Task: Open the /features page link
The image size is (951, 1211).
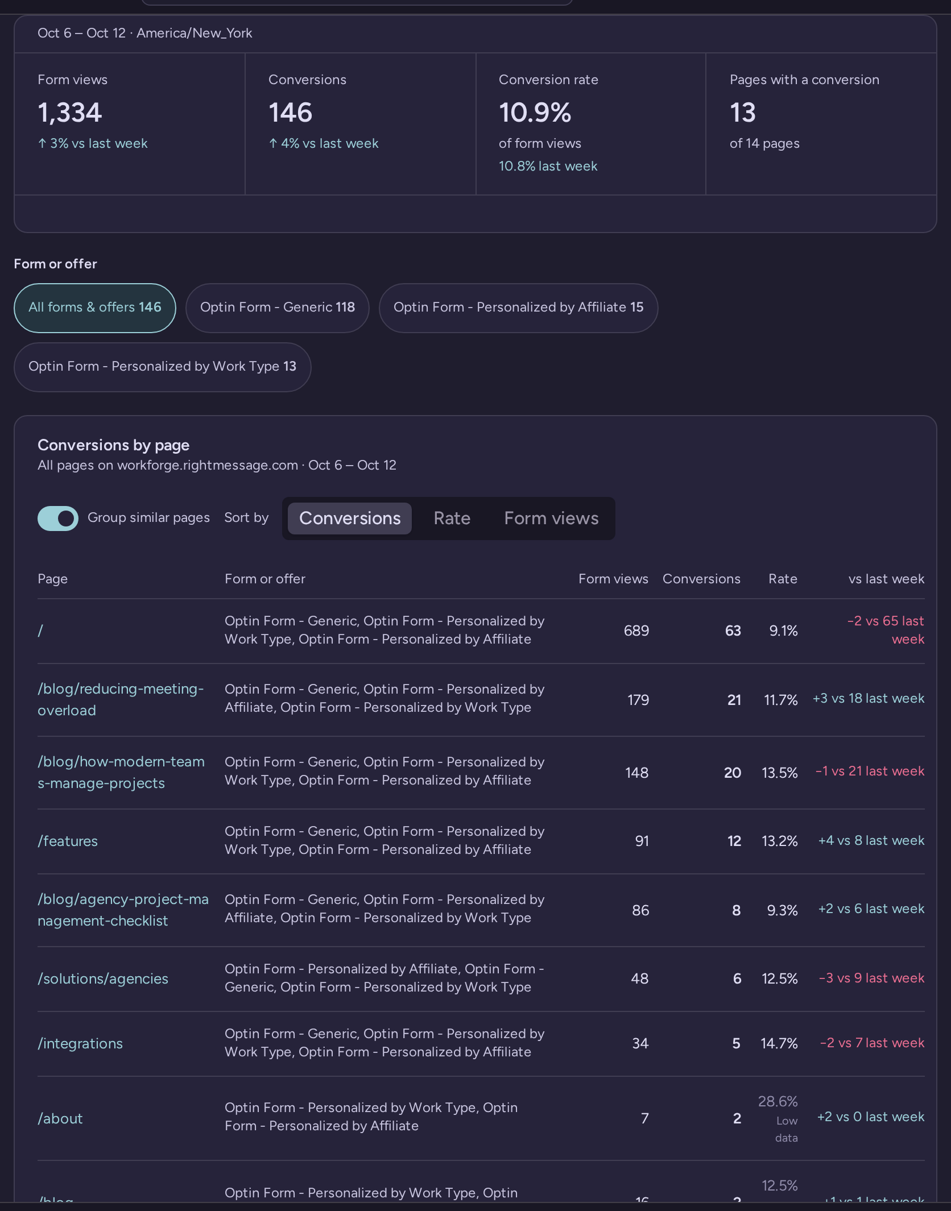Action: pyautogui.click(x=68, y=841)
